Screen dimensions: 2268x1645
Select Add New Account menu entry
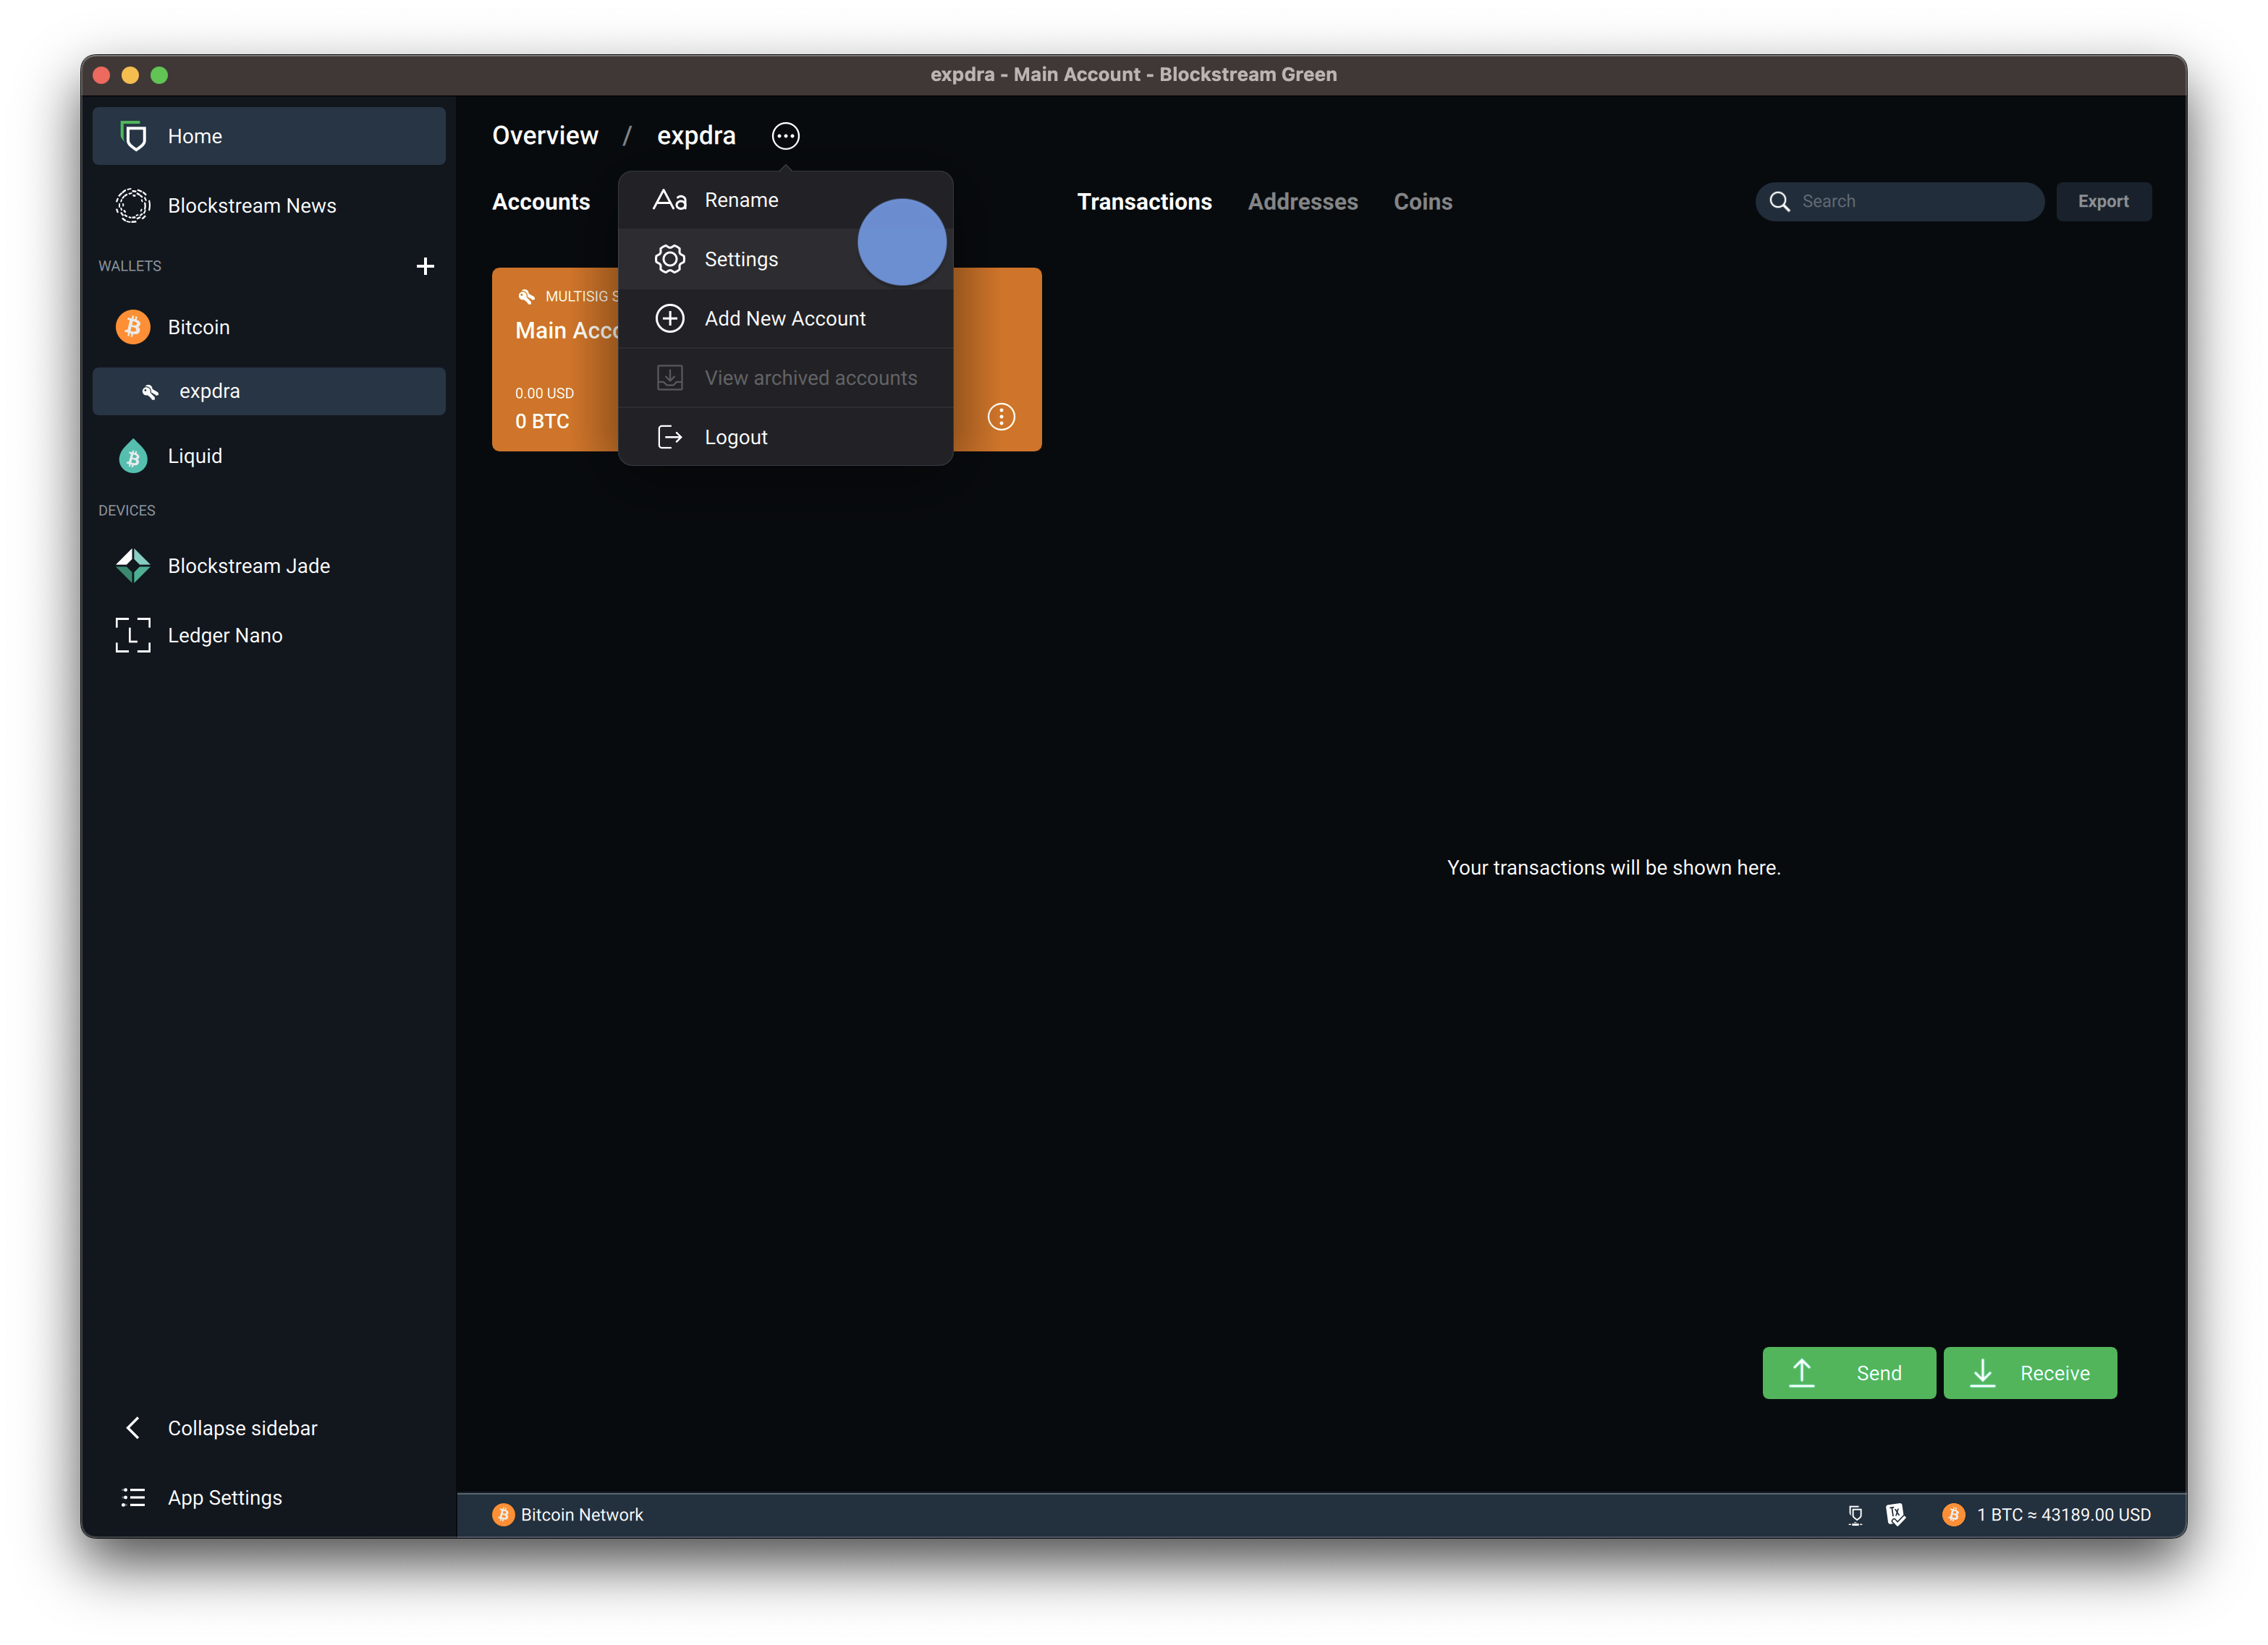point(785,318)
